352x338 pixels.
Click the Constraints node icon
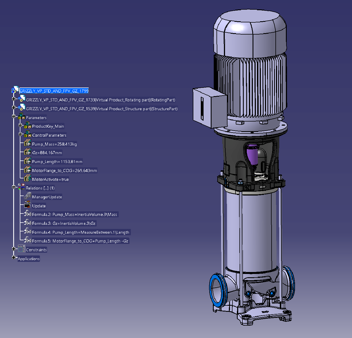tap(21, 249)
